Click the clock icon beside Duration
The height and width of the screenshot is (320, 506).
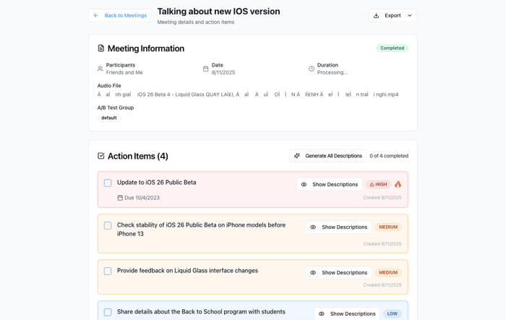tap(312, 69)
